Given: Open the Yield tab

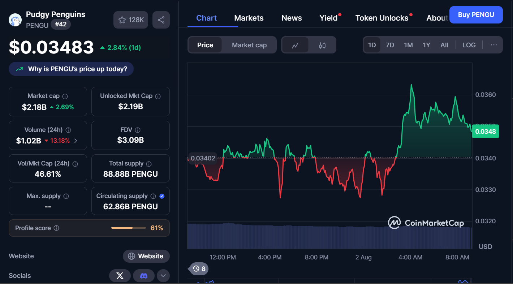Looking at the screenshot, I should pos(329,18).
